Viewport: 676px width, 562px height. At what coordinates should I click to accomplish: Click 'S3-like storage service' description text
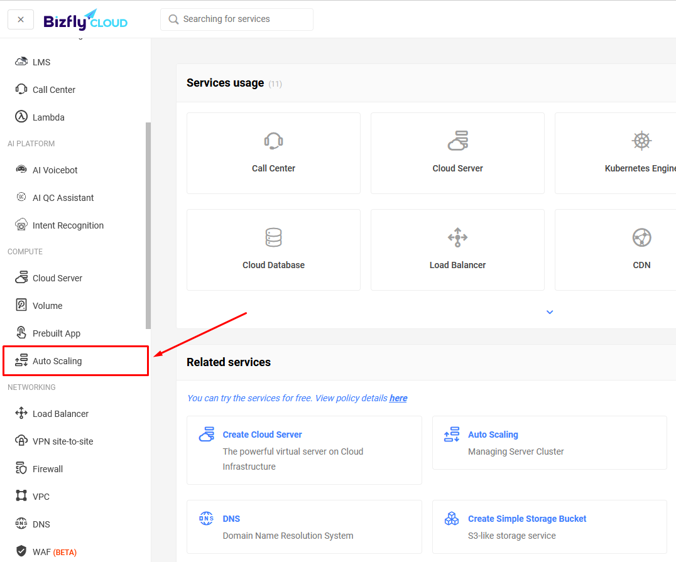click(x=512, y=535)
